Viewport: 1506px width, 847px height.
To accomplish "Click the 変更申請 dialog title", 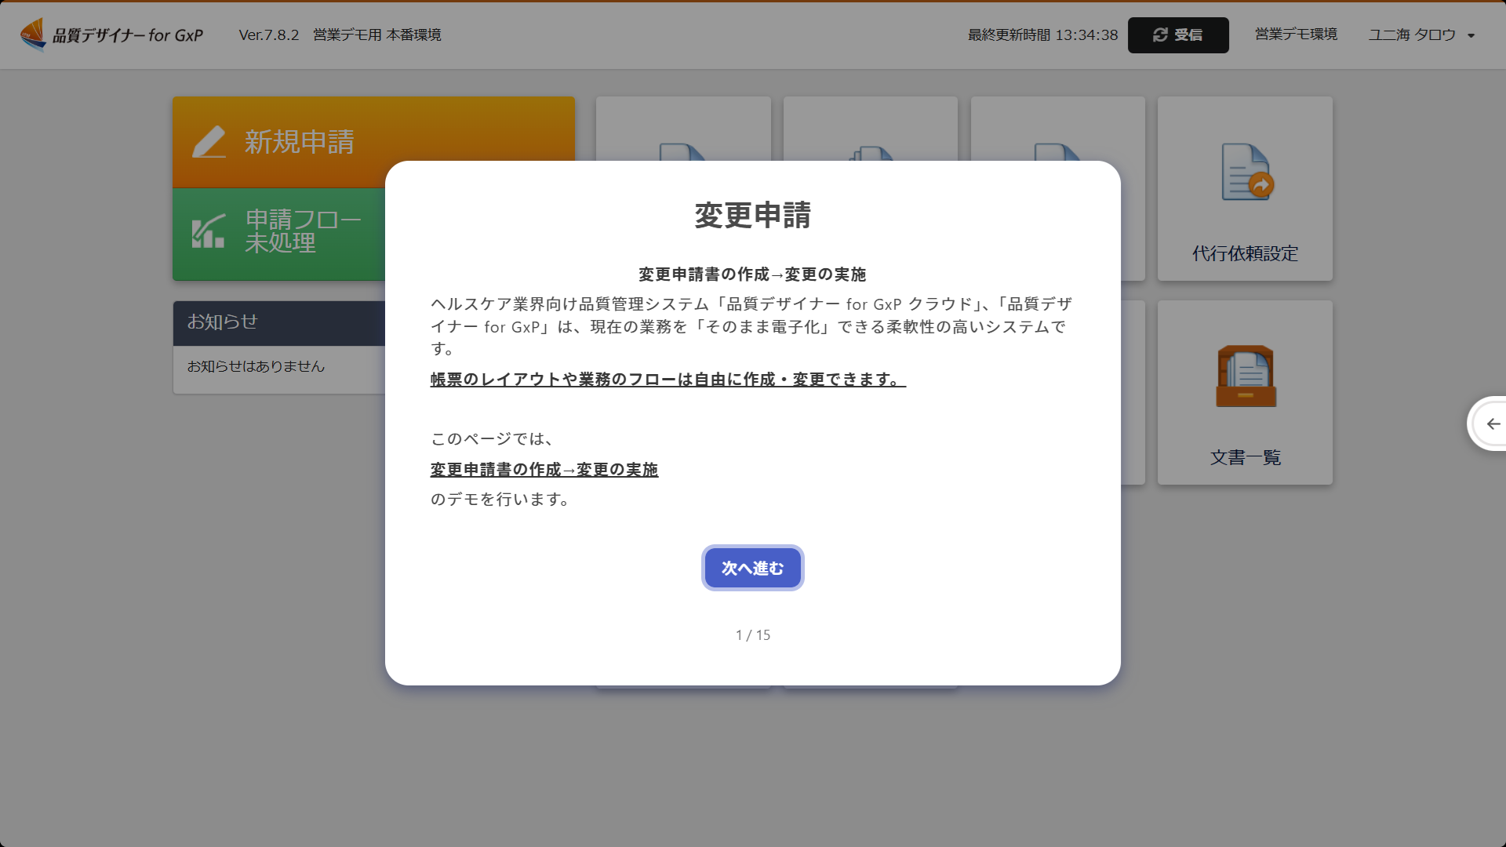I will (752, 216).
